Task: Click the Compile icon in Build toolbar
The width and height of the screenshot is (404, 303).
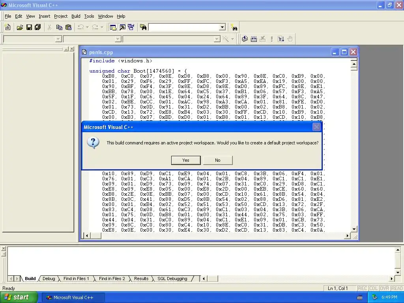Action: 245,39
